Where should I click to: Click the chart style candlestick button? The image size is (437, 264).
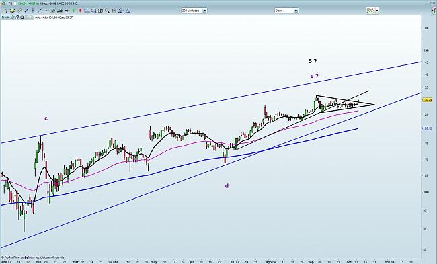[370, 11]
